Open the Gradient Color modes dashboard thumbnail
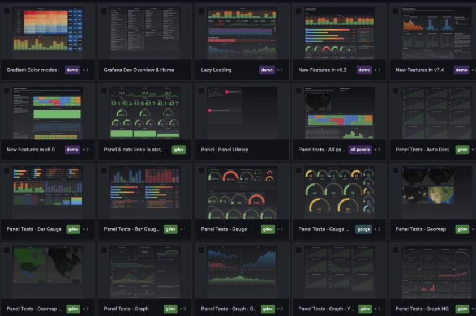 48,33
